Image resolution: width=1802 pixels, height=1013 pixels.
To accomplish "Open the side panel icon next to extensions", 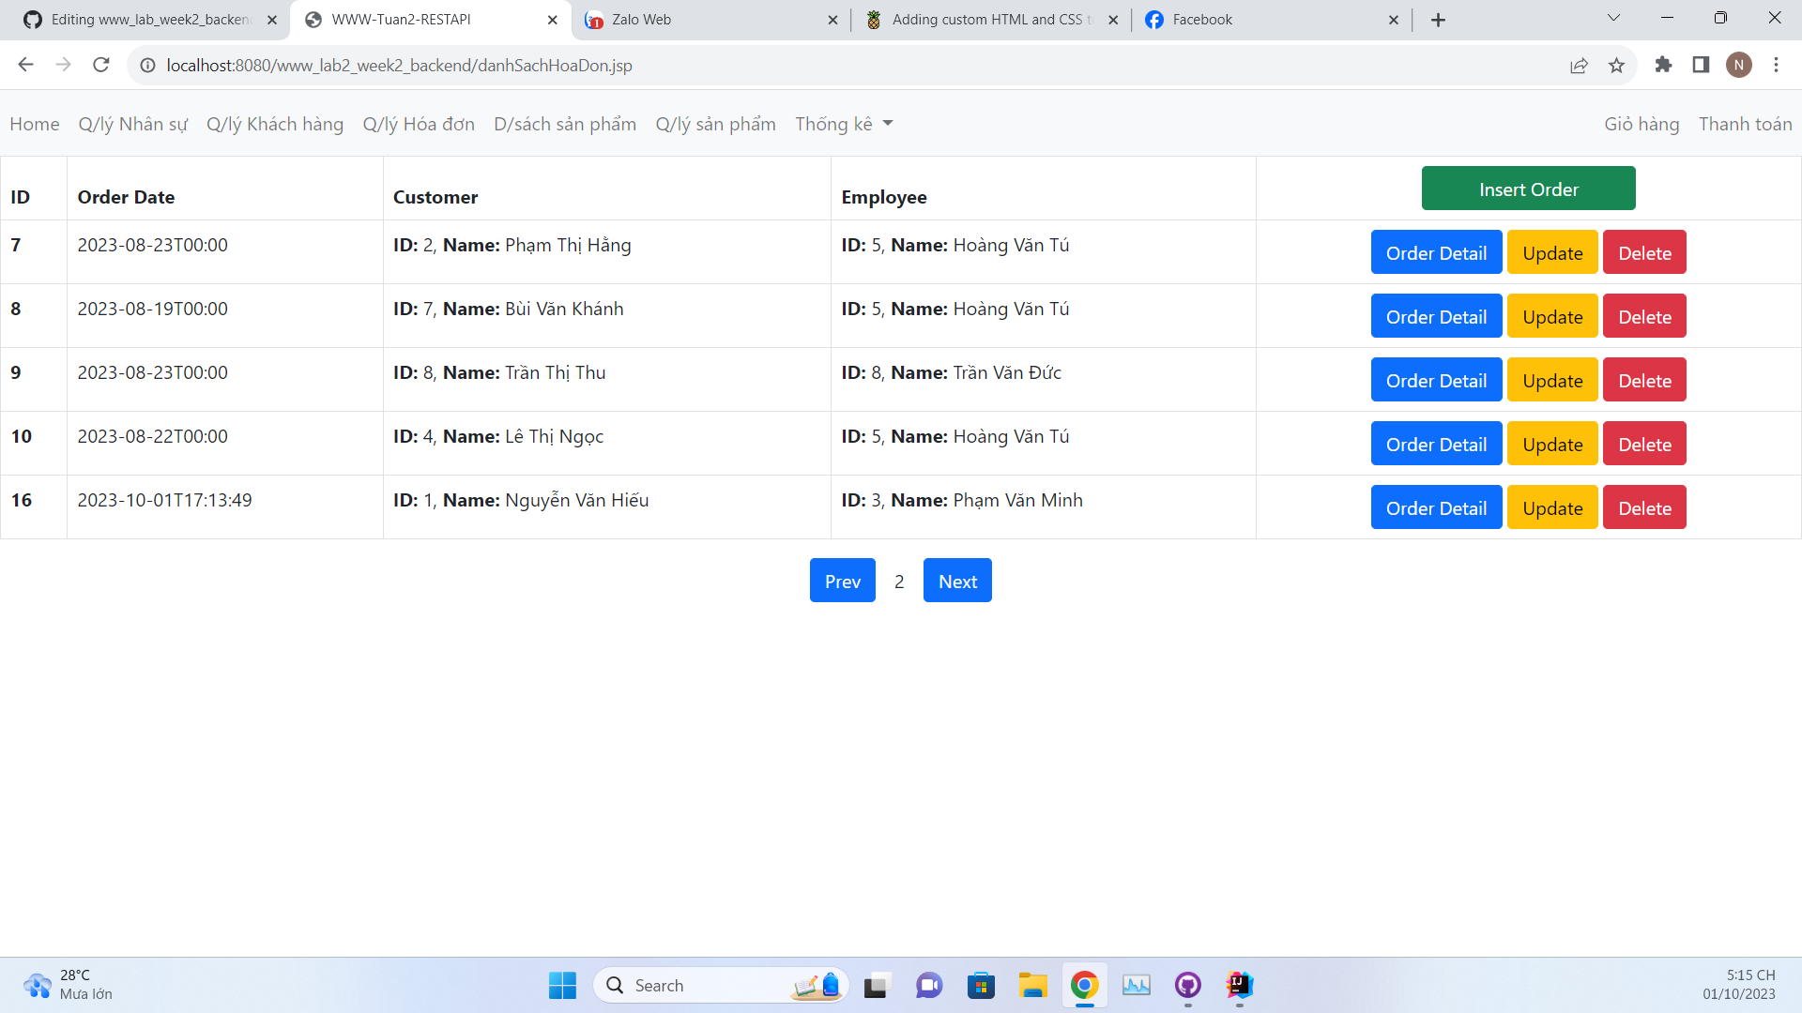I will [x=1700, y=65].
